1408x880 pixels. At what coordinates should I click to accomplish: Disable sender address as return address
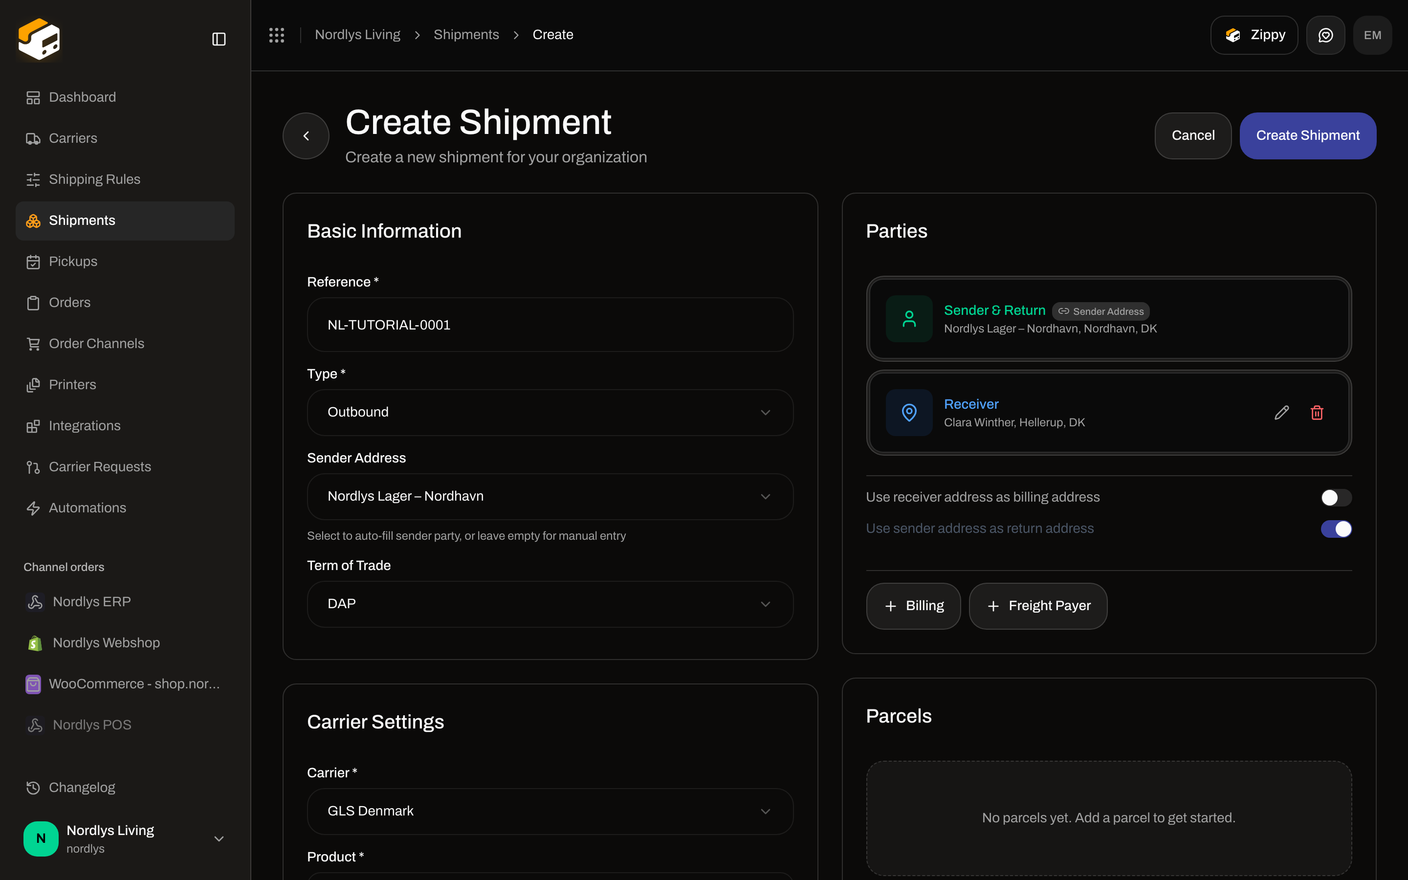point(1336,529)
